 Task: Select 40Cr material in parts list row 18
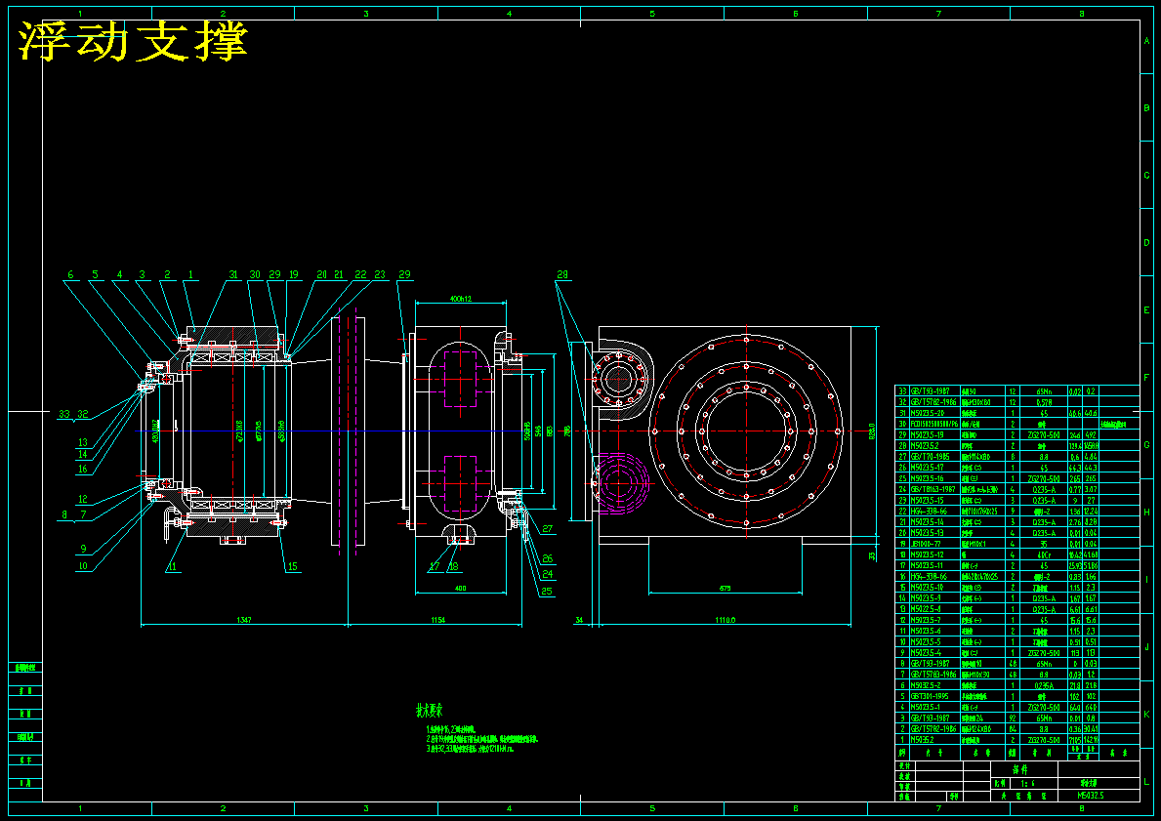1046,554
